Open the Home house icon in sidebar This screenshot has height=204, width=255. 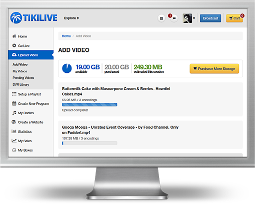pyautogui.click(x=14, y=36)
